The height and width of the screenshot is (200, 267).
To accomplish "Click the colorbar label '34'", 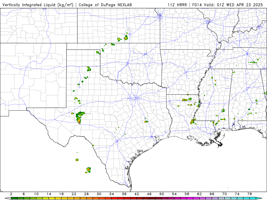I will pos(111,194).
